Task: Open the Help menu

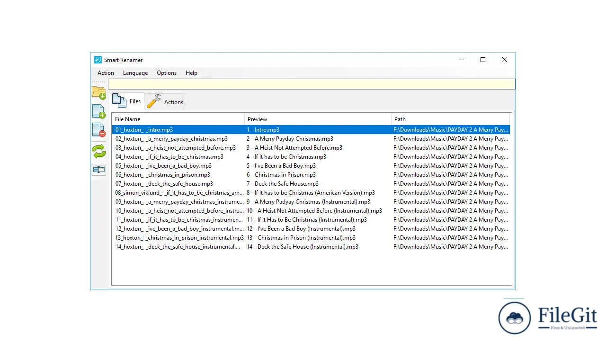Action: point(191,73)
